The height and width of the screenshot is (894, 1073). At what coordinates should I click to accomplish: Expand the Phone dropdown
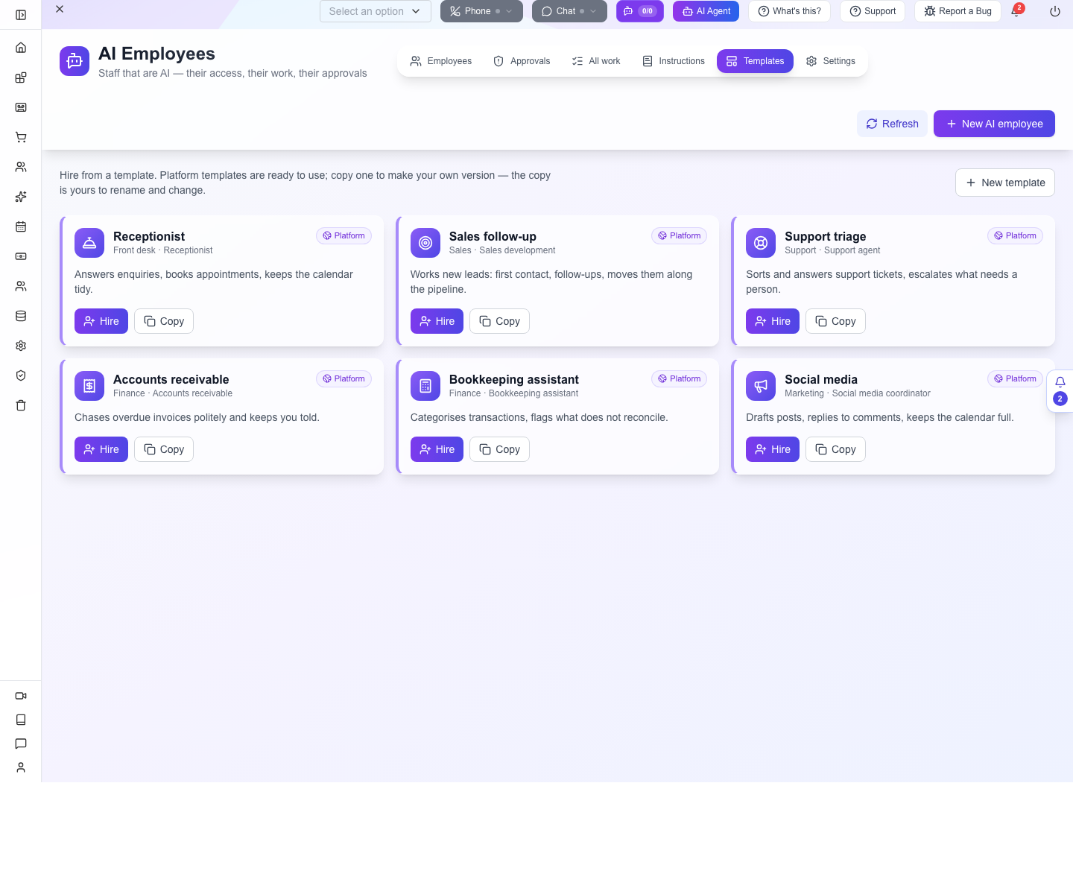tap(481, 11)
